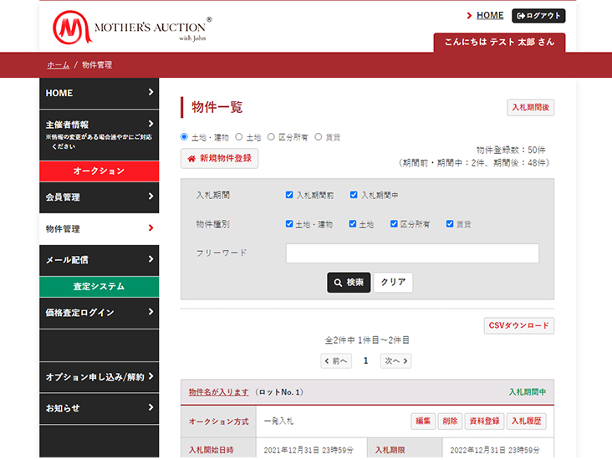Click the ログアウト logout button
This screenshot has width=612, height=460.
[x=538, y=16]
